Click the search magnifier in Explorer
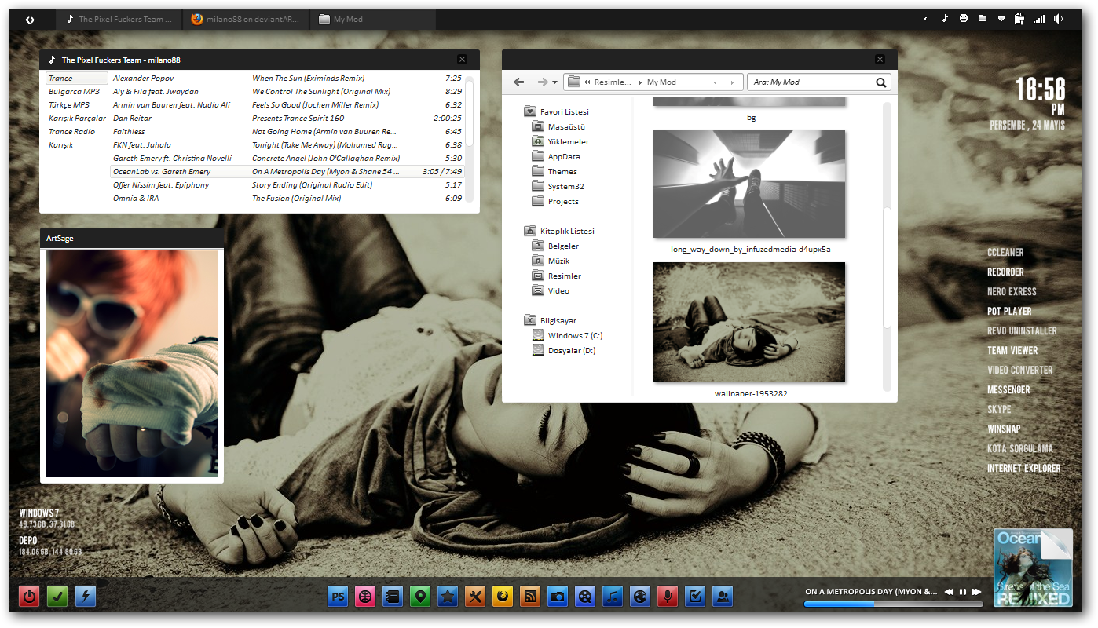This screenshot has width=1098, height=628. click(x=881, y=82)
